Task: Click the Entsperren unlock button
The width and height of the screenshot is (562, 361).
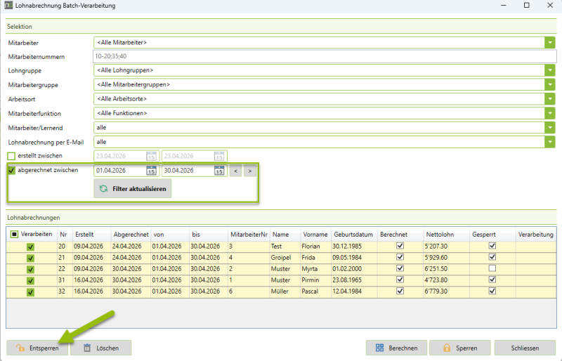Action: tap(38, 348)
